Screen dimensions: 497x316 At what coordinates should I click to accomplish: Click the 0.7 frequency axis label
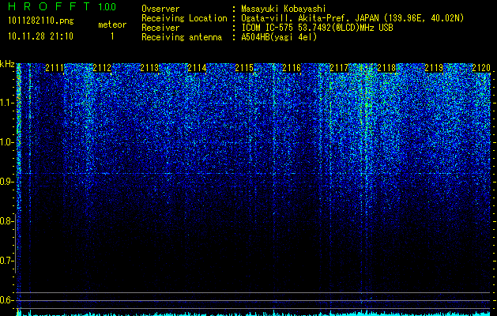click(x=6, y=261)
